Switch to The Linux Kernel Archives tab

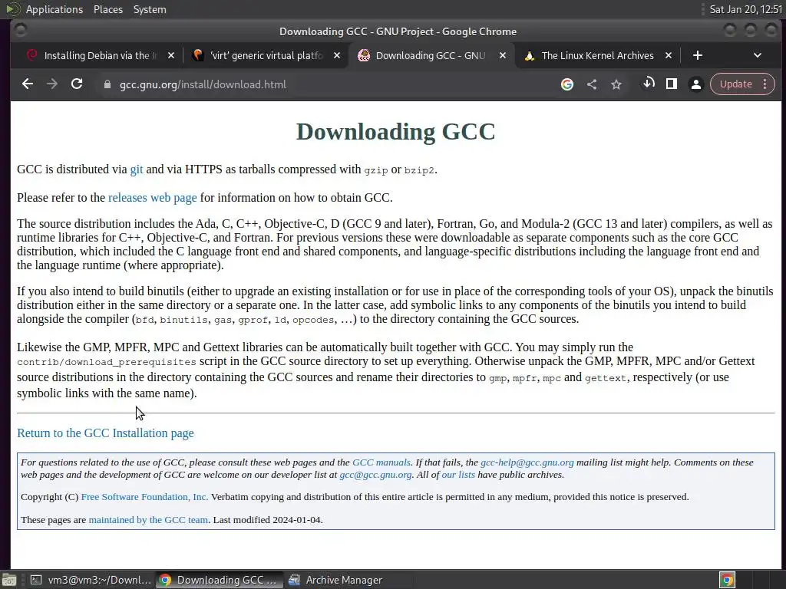tap(597, 55)
